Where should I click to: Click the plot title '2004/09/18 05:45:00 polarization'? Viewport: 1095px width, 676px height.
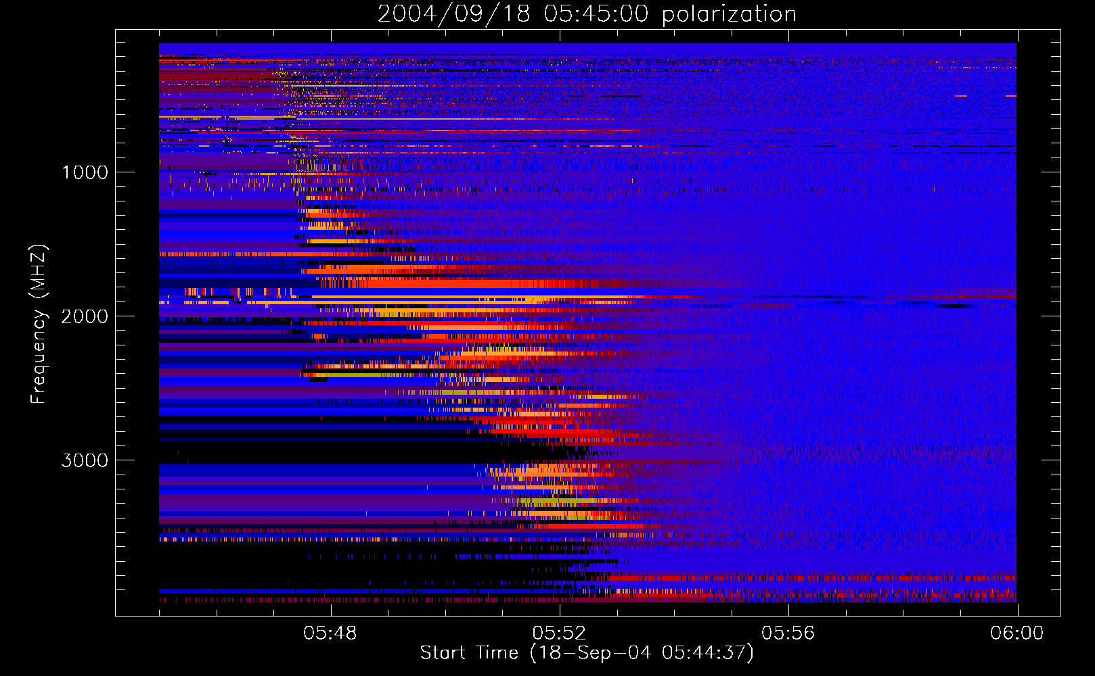(x=587, y=14)
